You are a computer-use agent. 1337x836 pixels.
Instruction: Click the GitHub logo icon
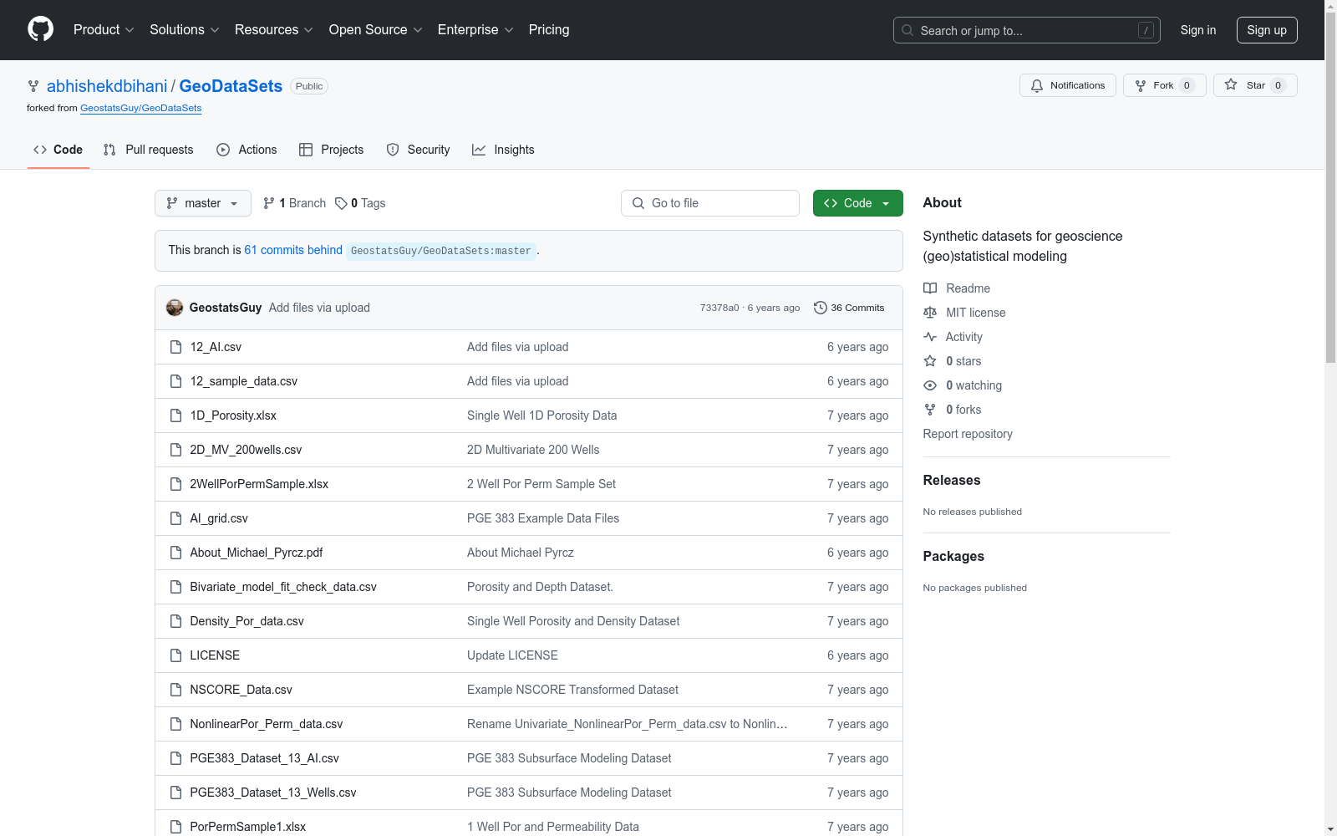[x=40, y=29]
